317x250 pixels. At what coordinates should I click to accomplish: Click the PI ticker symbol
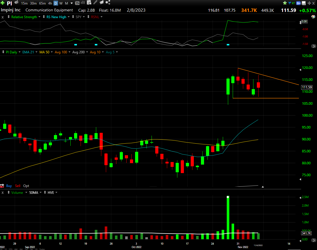point(9,3)
